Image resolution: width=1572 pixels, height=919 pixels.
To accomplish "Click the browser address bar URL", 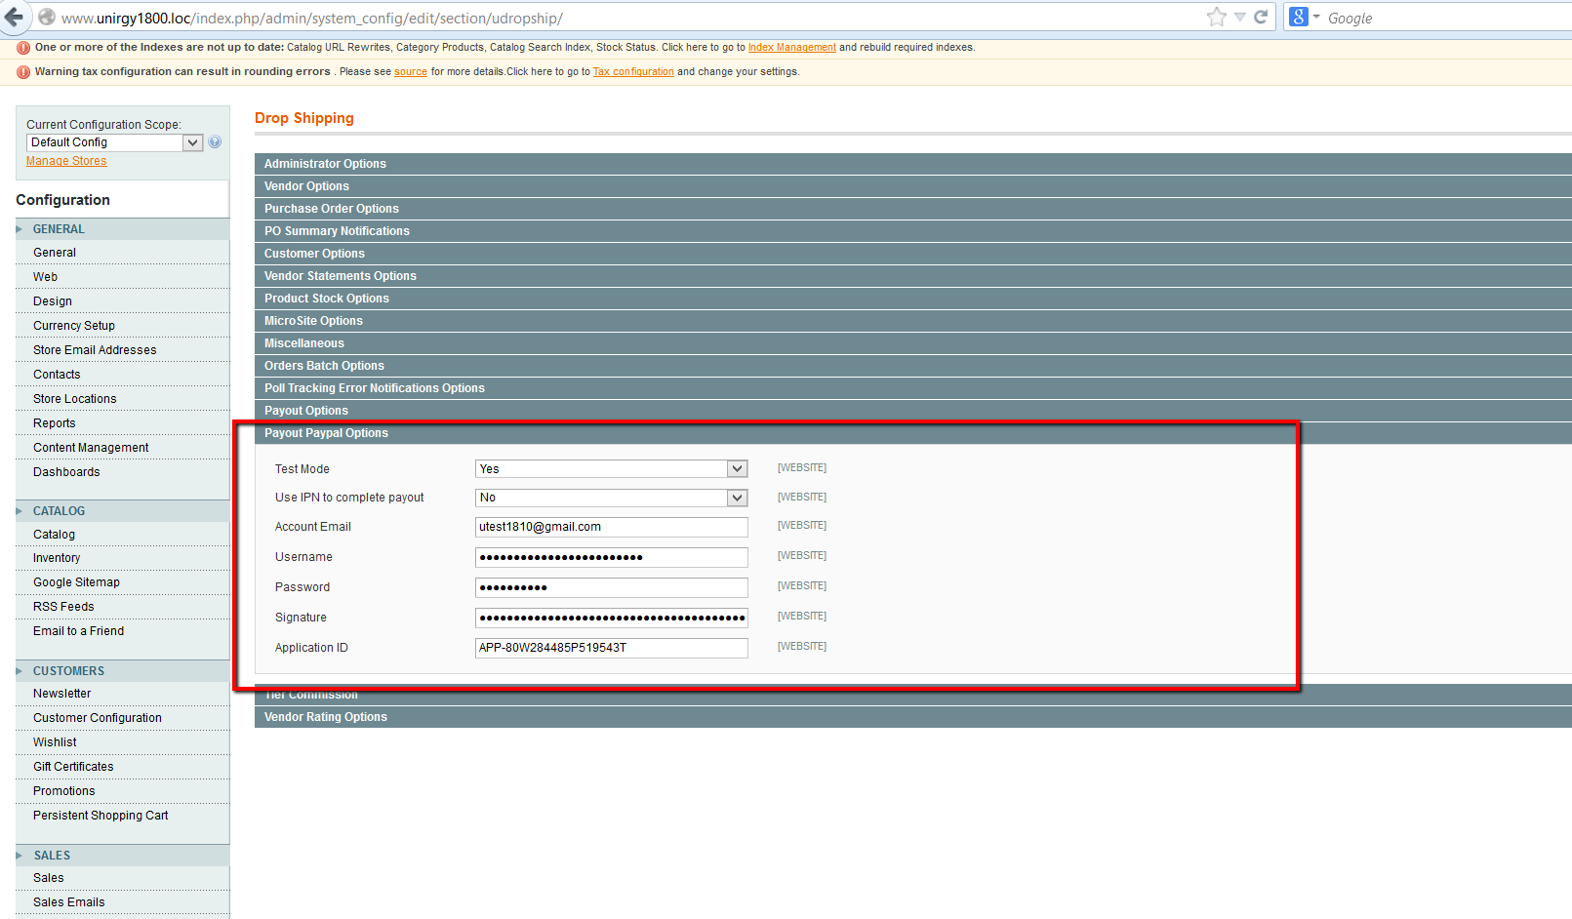I will (x=312, y=18).
